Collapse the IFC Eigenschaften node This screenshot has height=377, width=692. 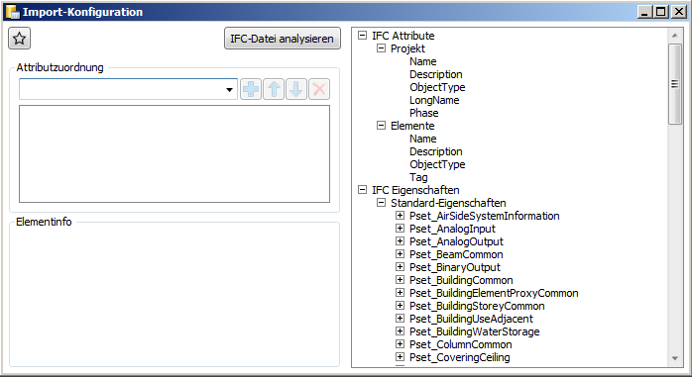pos(362,190)
